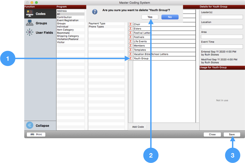This screenshot has height=163, width=245.
Task: Delete the Festival Letters code with its X icon
Action: point(130,33)
